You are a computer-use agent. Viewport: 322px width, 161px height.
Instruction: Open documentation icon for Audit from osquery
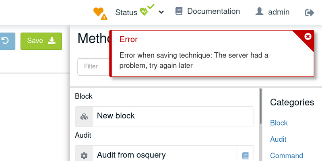[x=246, y=156]
